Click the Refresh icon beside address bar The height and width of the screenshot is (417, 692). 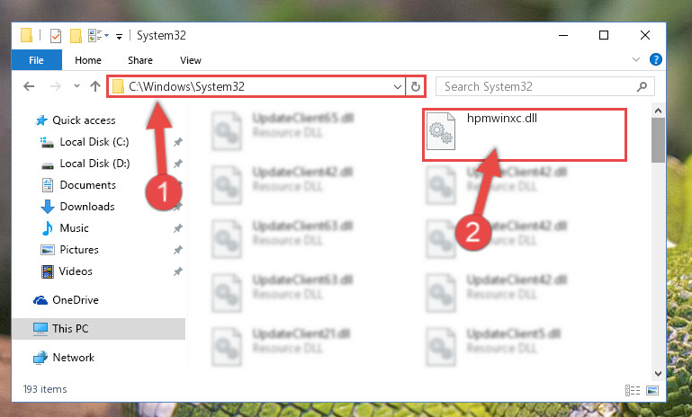tap(415, 86)
